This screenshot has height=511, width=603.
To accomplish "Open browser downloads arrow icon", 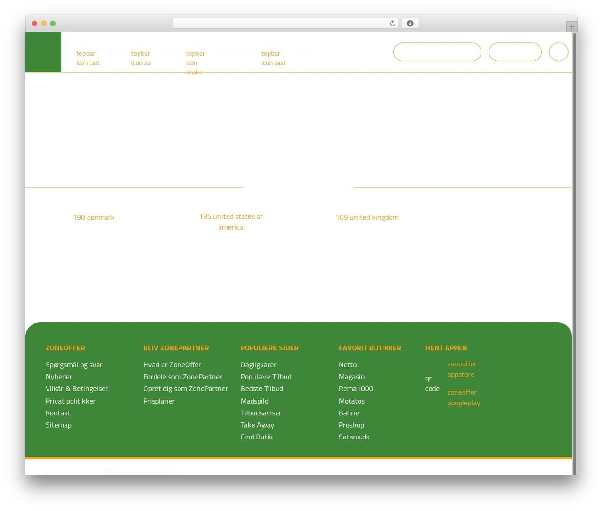I will click(x=410, y=24).
